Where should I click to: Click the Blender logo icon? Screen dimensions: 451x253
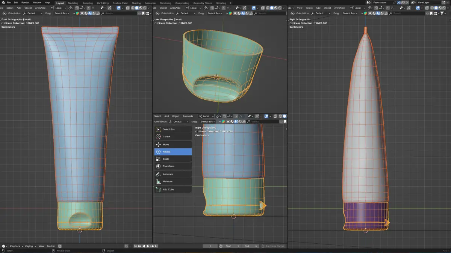point(3,3)
